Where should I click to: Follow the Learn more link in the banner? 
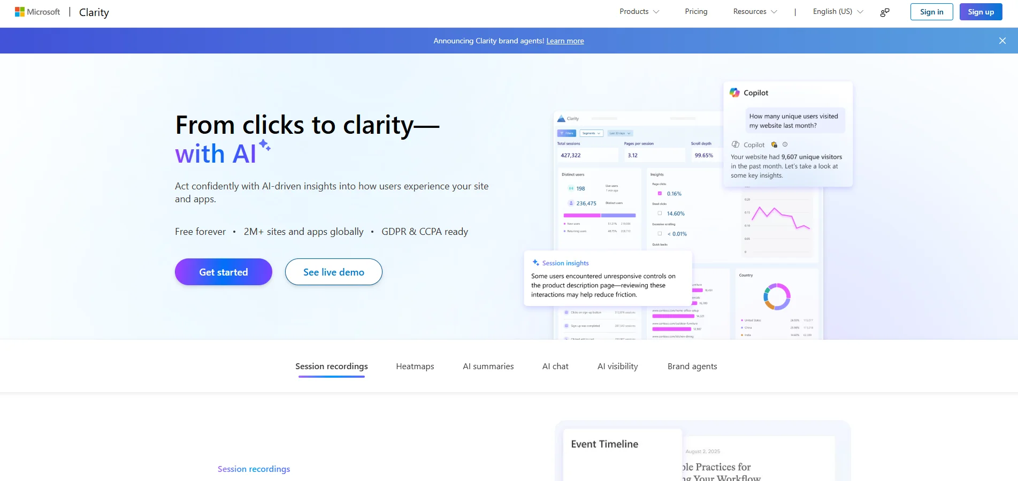pyautogui.click(x=565, y=41)
